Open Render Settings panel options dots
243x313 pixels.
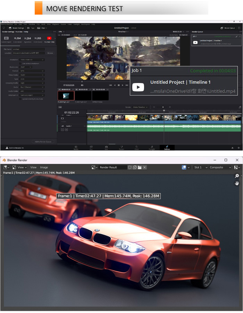point(55,32)
